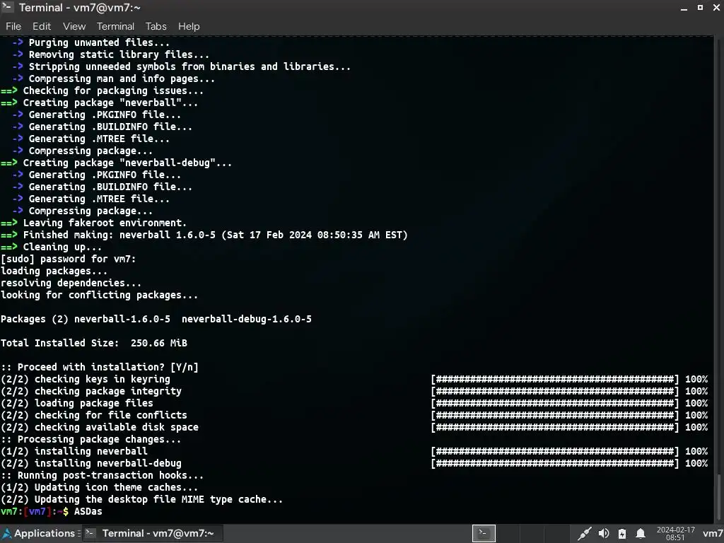Open the File menu

click(13, 26)
